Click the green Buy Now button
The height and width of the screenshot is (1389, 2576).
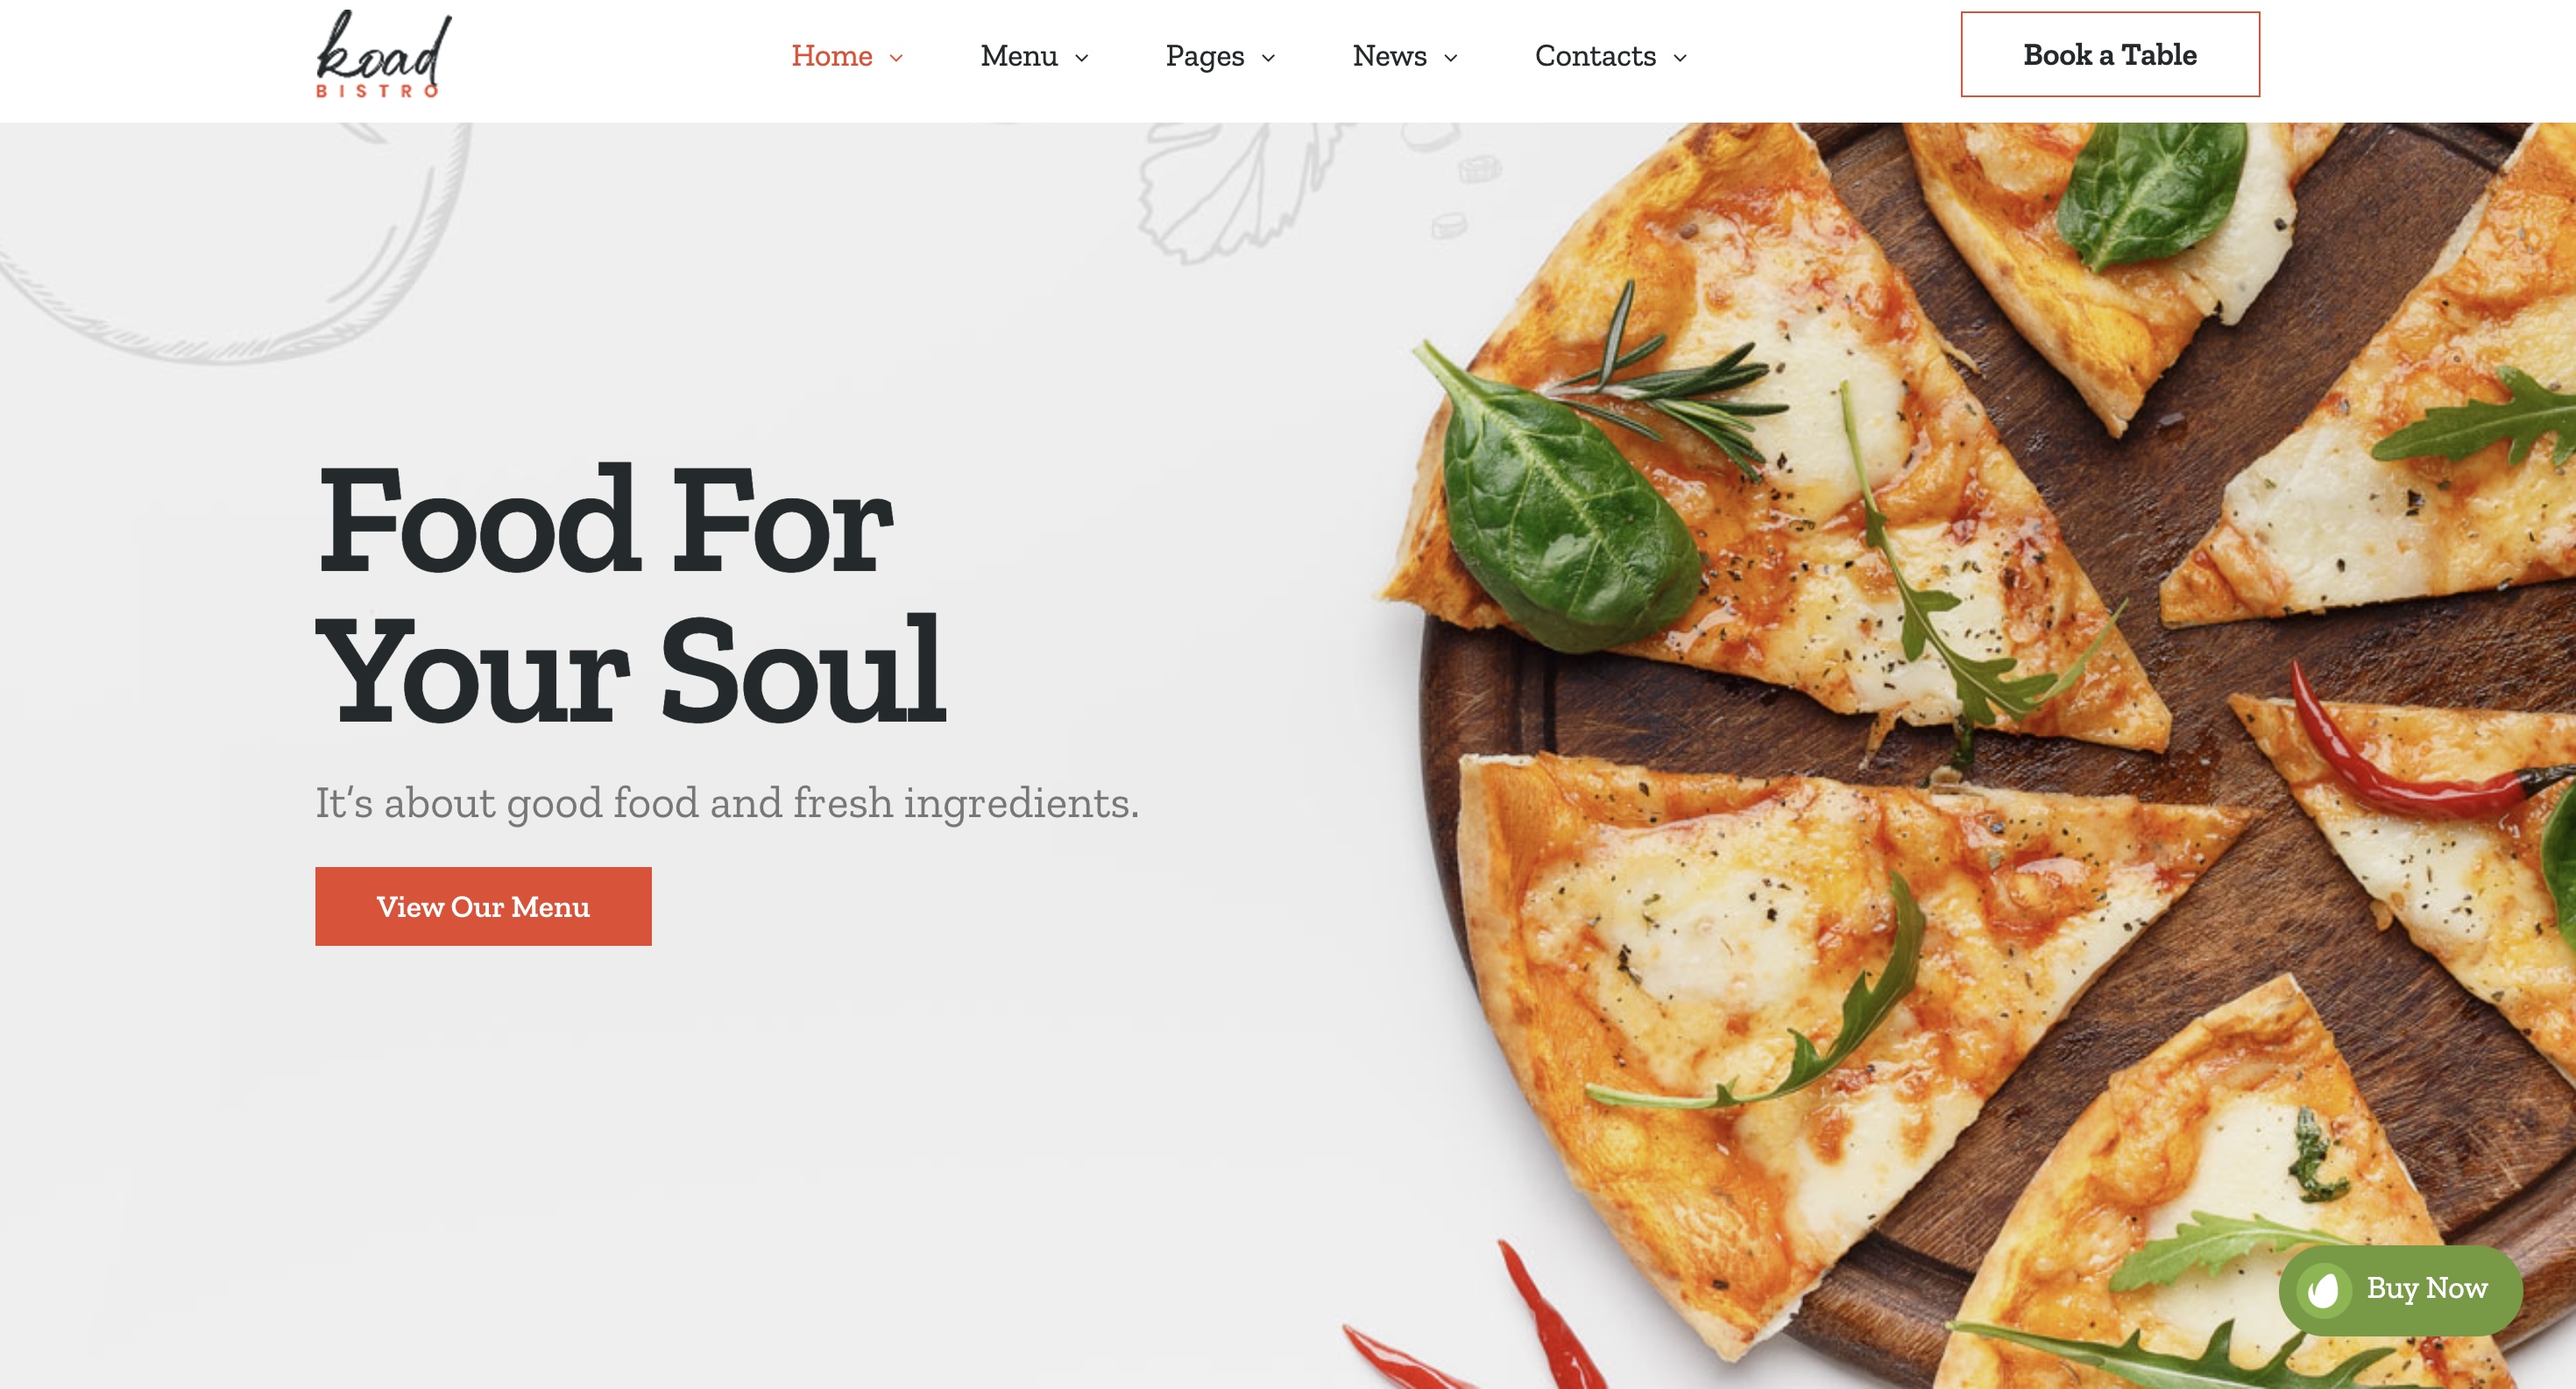2400,1290
